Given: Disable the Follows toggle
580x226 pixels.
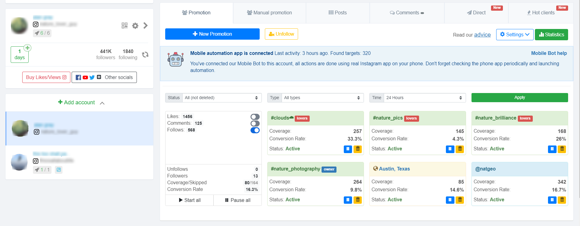Looking at the screenshot, I should click(255, 130).
